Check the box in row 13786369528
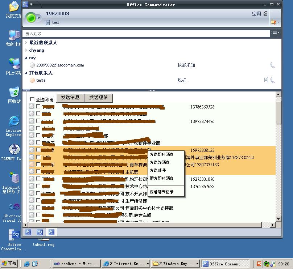This screenshot has height=269, width=293. (38, 106)
